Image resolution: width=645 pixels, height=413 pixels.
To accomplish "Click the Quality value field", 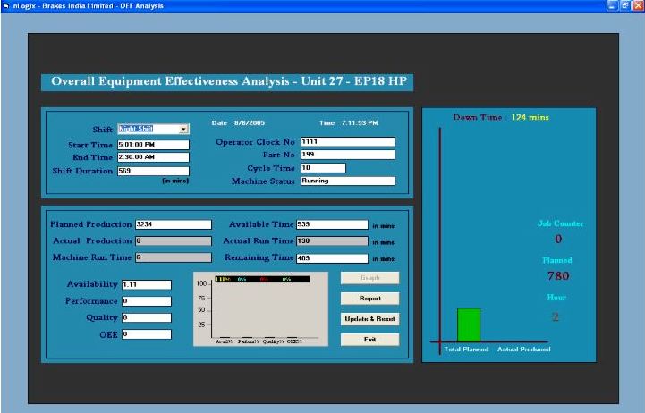I will (x=147, y=317).
